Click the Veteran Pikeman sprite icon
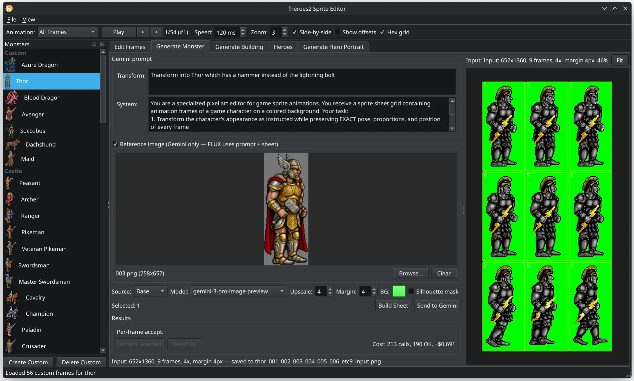This screenshot has width=634, height=381. [x=11, y=248]
